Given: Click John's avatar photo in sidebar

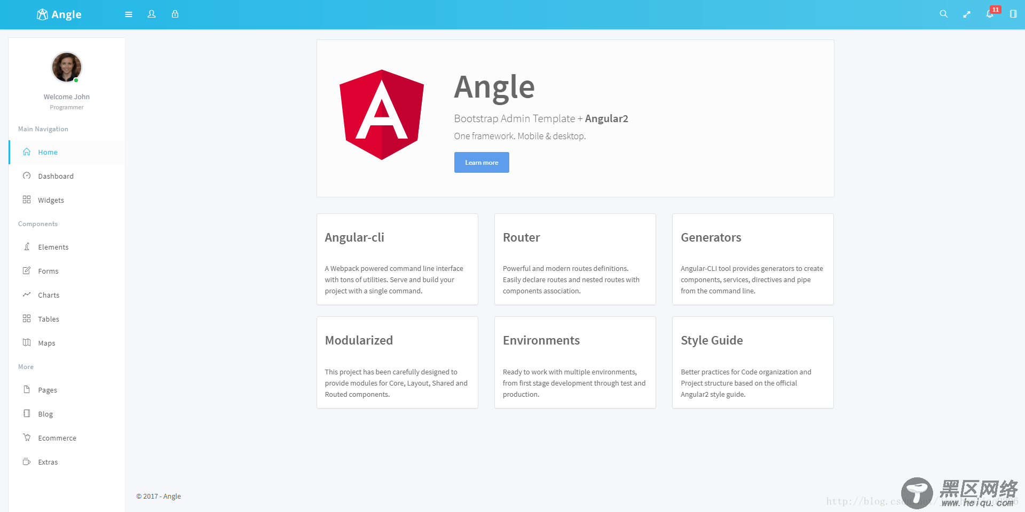Looking at the screenshot, I should [x=67, y=67].
